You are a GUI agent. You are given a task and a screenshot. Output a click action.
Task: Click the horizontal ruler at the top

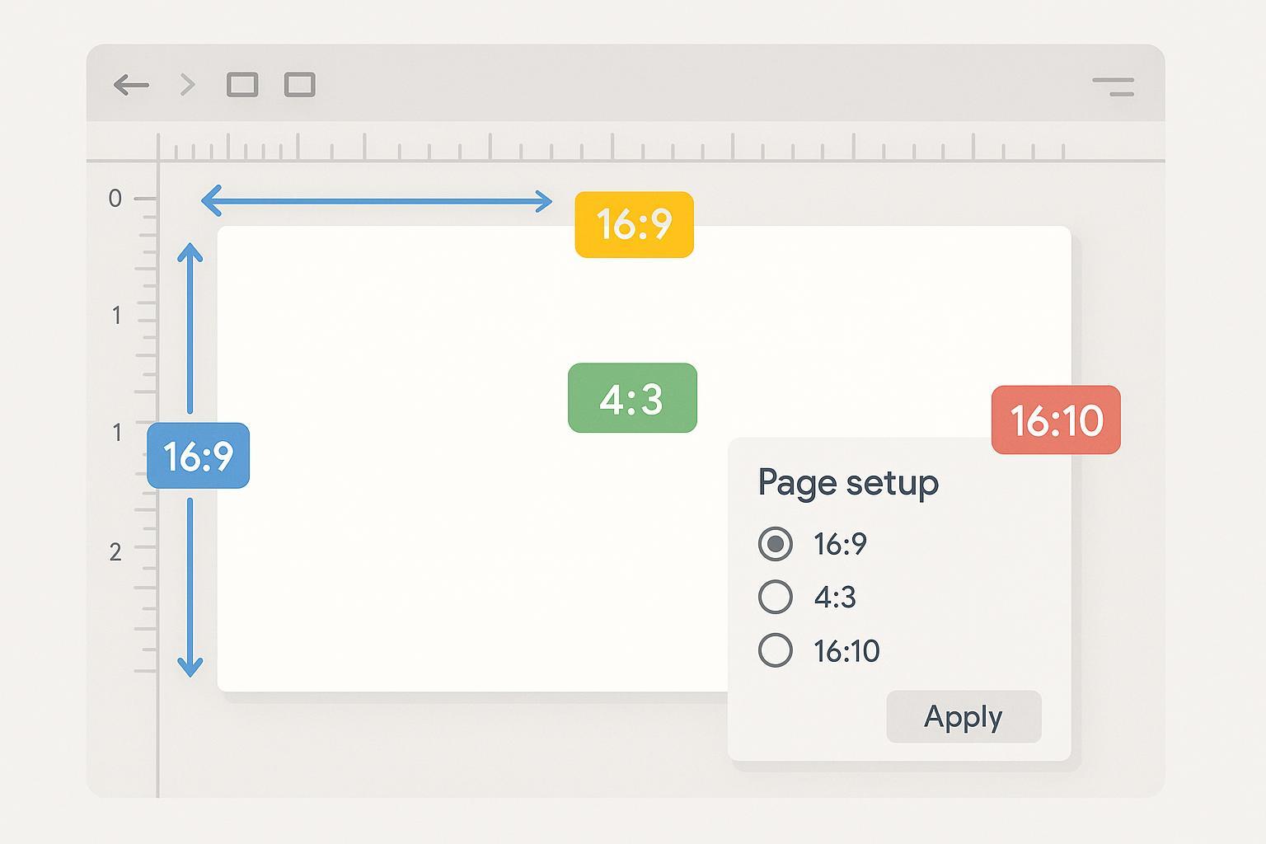point(610,149)
